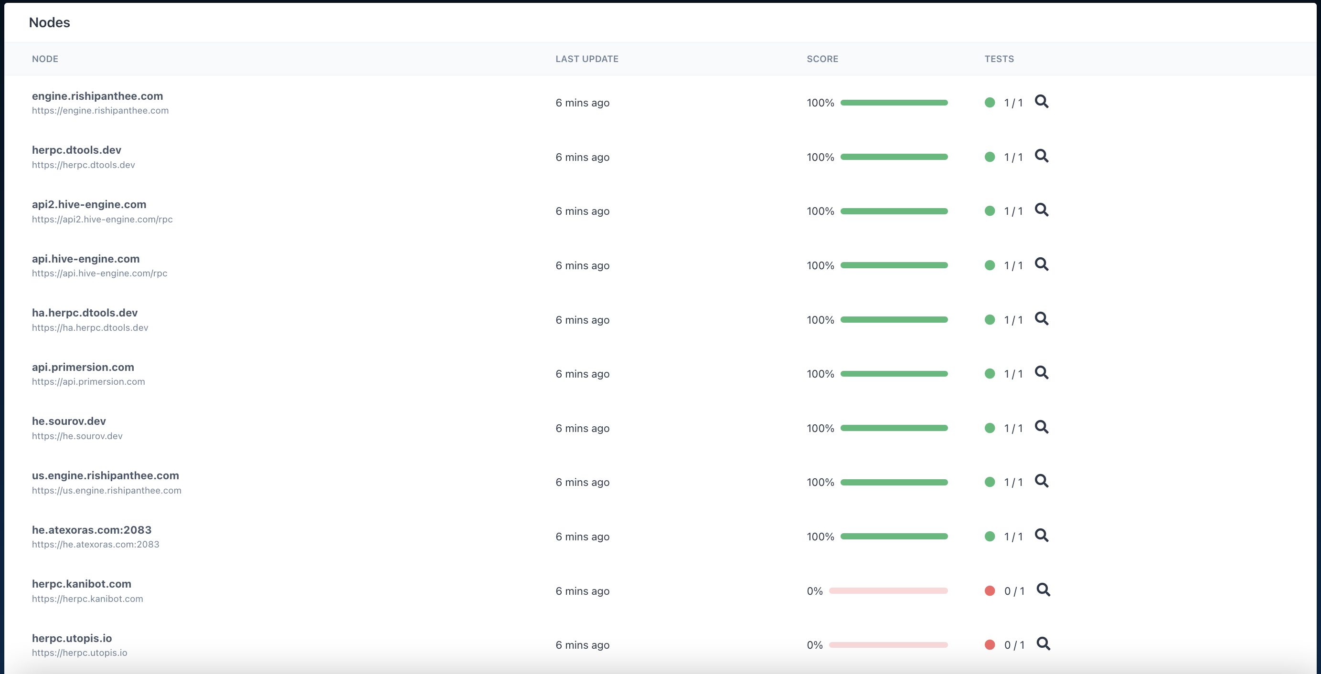Click green status dot for engine.rishipanthee.com
Screen dimensions: 1321x674
(990, 103)
